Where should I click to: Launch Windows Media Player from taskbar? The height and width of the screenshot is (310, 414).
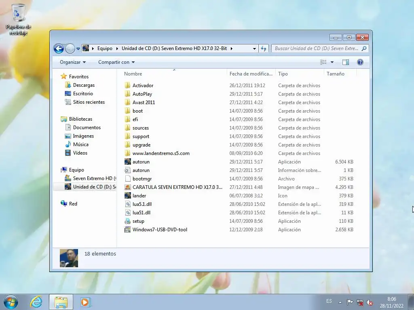85,302
